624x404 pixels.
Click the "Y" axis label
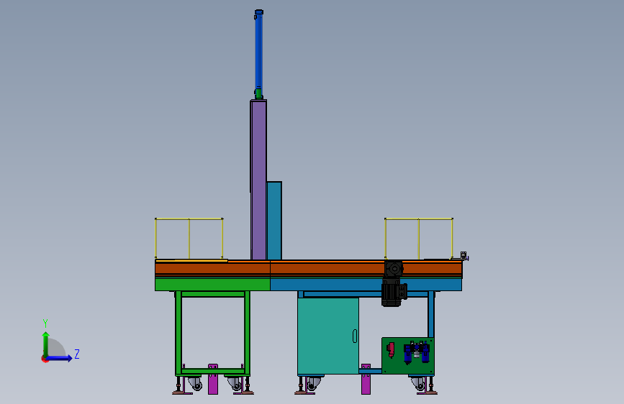pos(45,323)
